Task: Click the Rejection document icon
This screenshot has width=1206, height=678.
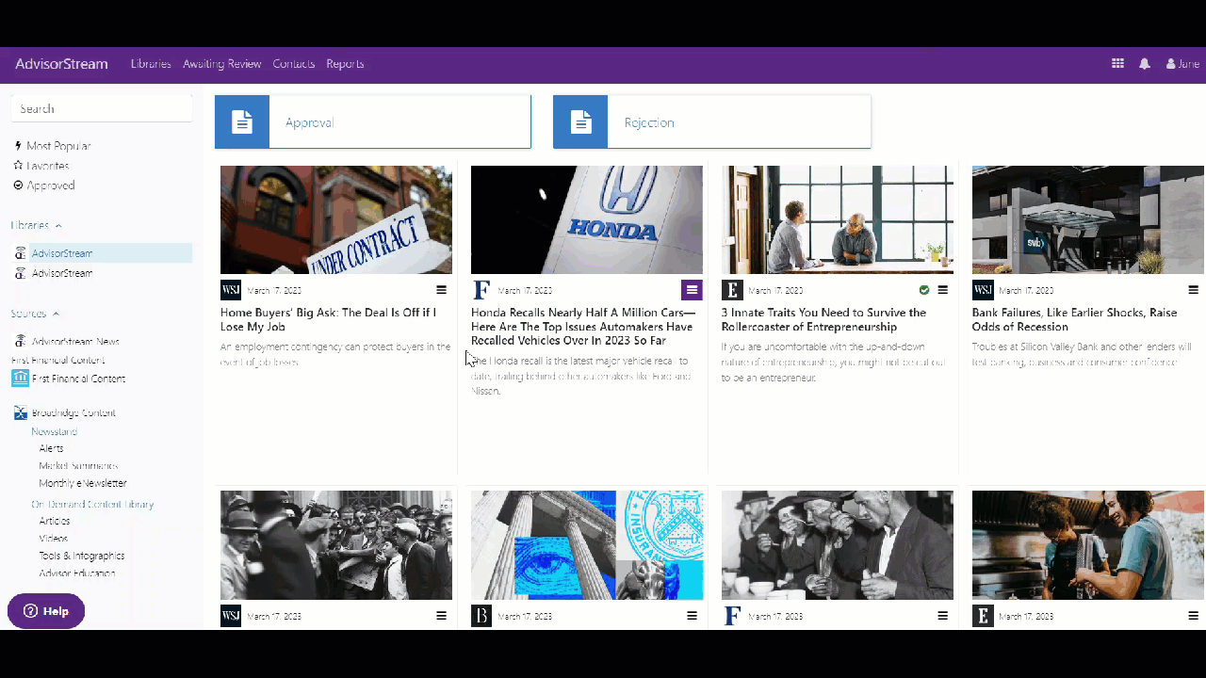Action: (580, 122)
